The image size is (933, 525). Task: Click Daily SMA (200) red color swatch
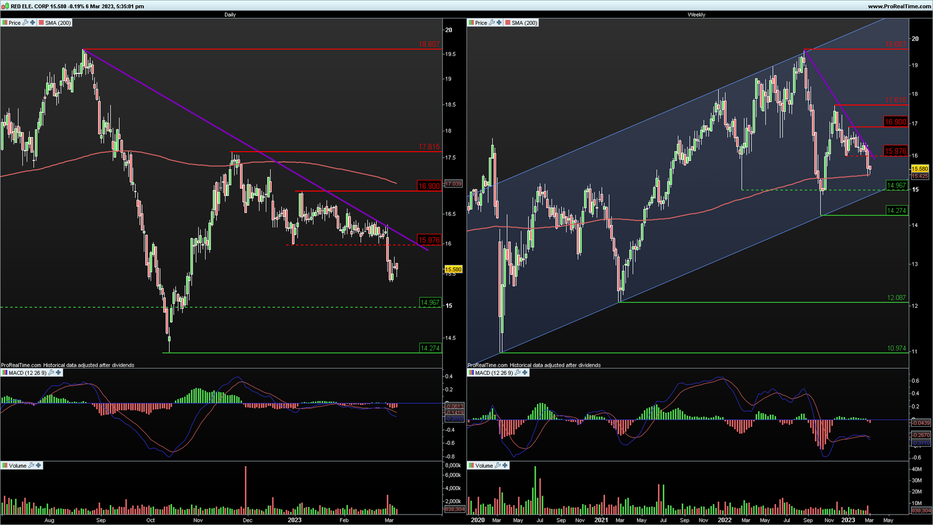(x=41, y=23)
